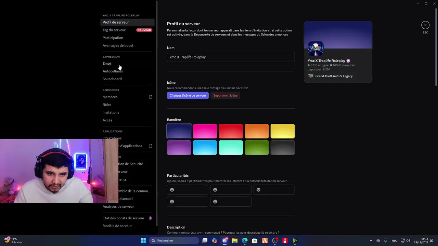Click the Windows search box Rechercher
Image resolution: width=438 pixels, height=246 pixels.
click(174, 241)
